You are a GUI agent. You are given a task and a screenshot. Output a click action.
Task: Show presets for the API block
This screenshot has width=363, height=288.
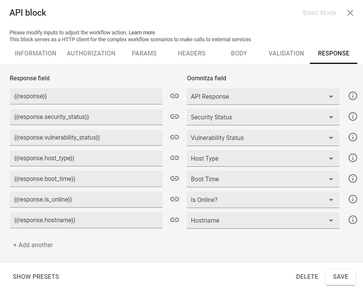point(36,277)
